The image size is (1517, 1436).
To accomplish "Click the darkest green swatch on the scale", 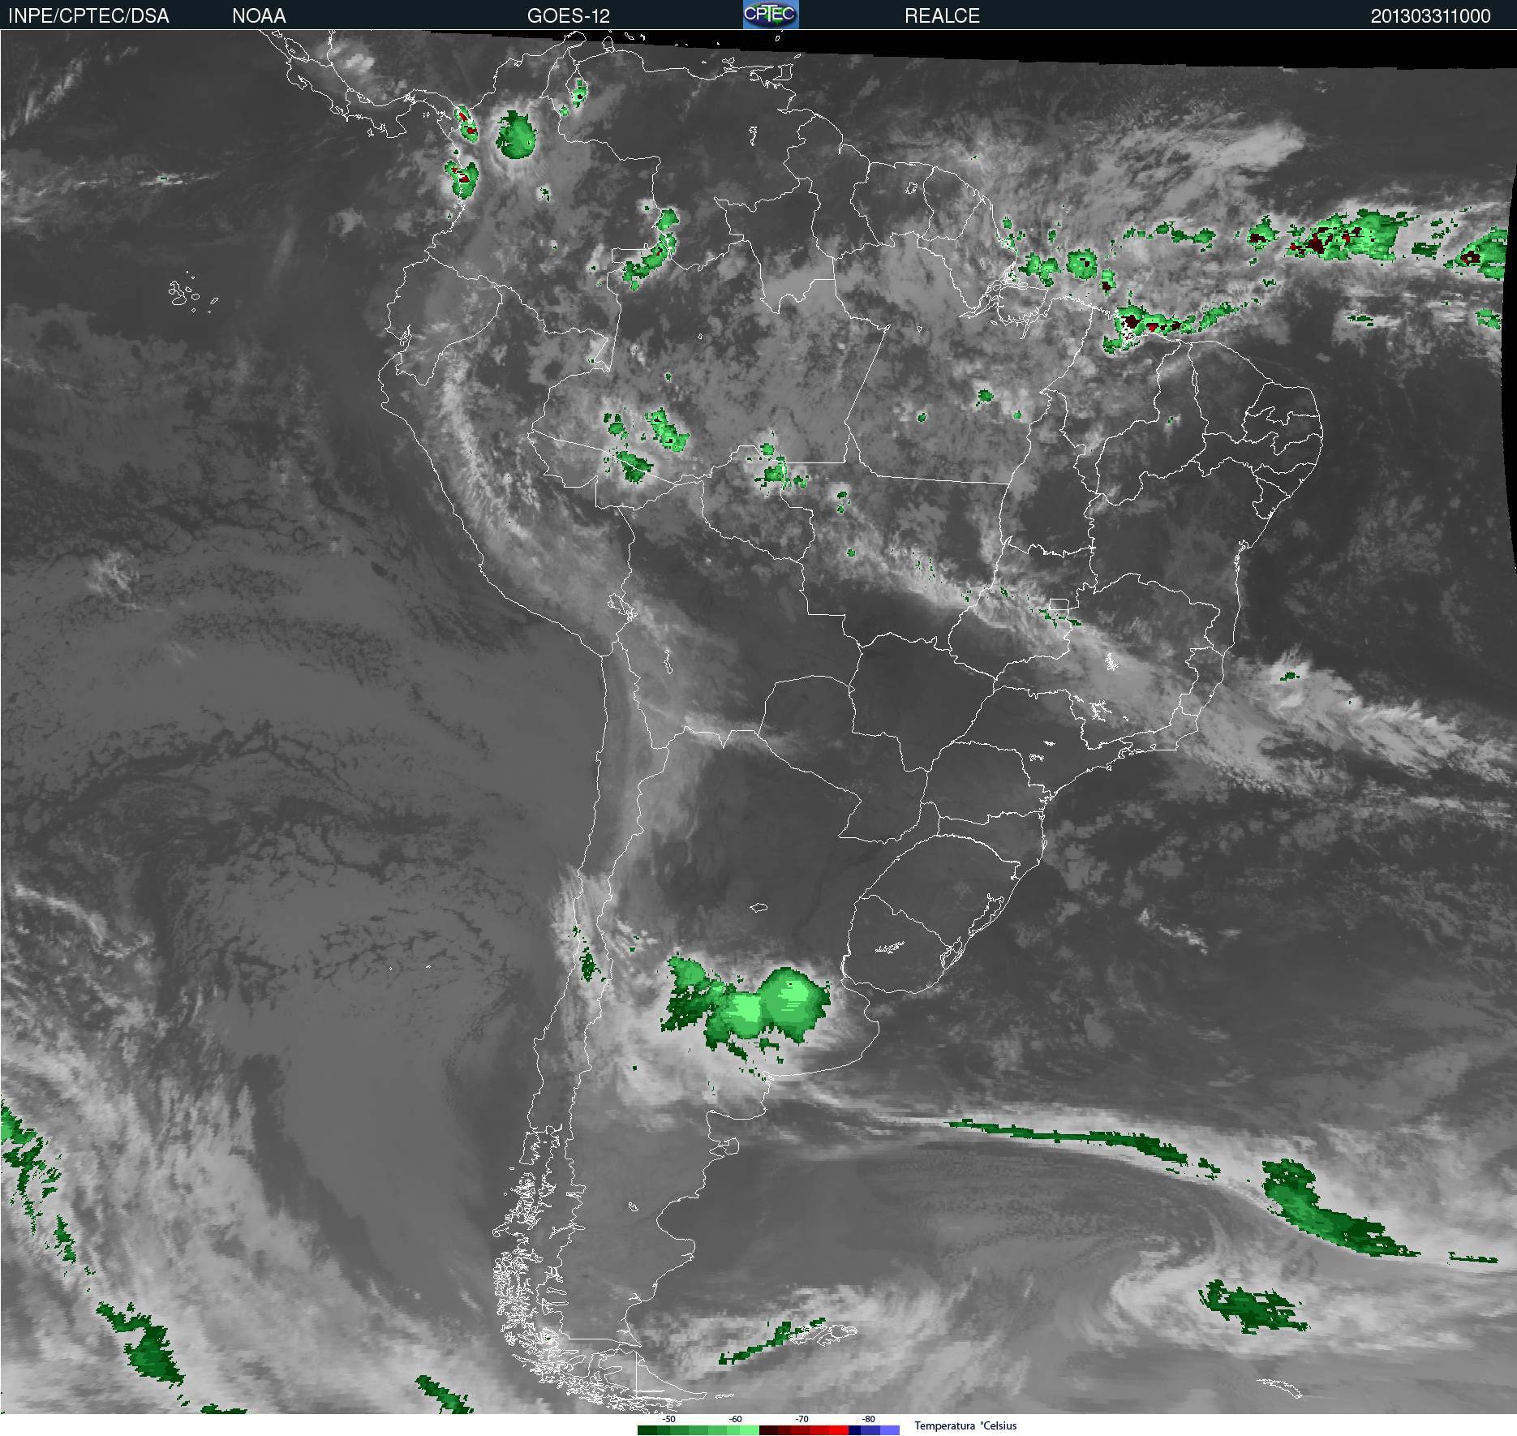I will point(647,1430).
